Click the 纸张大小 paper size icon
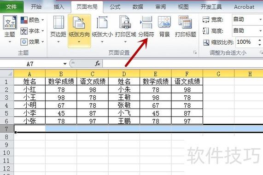This screenshot has height=175, width=263. click(102, 22)
